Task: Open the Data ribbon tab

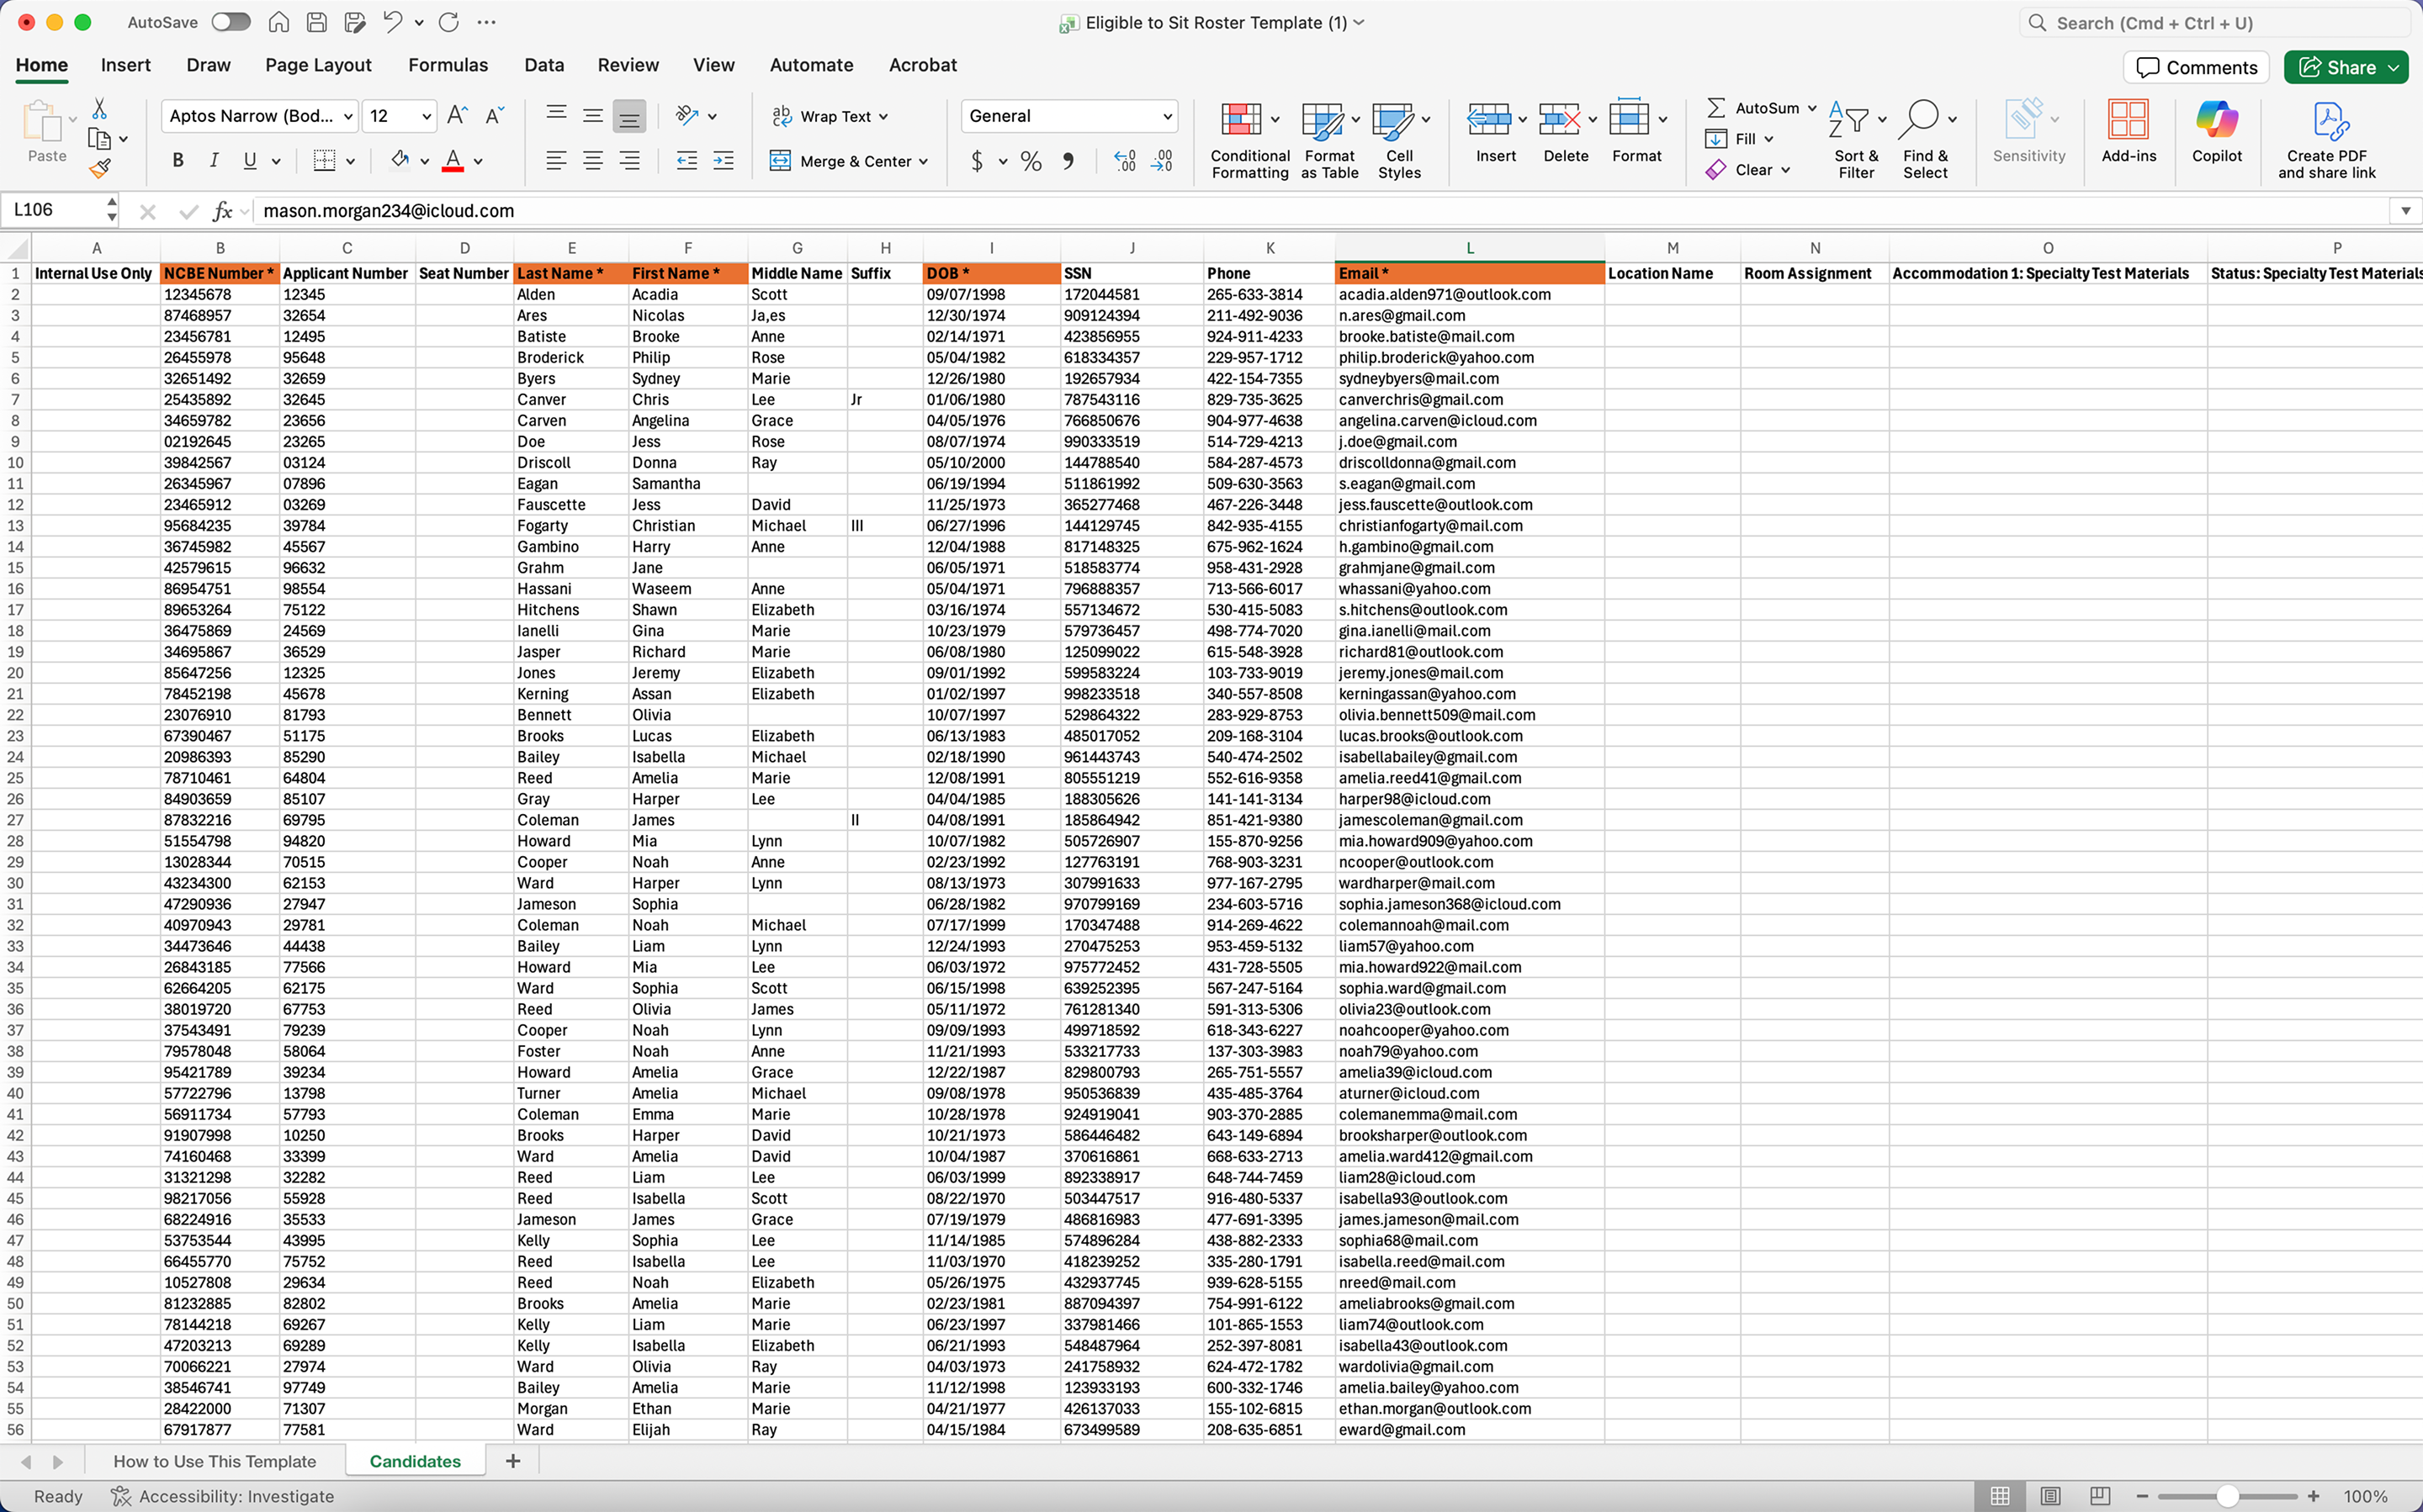Action: pos(544,65)
